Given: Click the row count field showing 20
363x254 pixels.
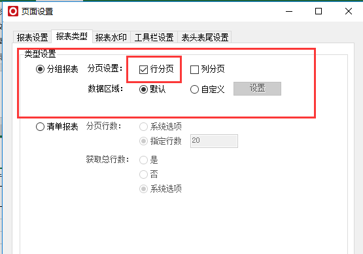Looking at the screenshot, I should pyautogui.click(x=214, y=141).
